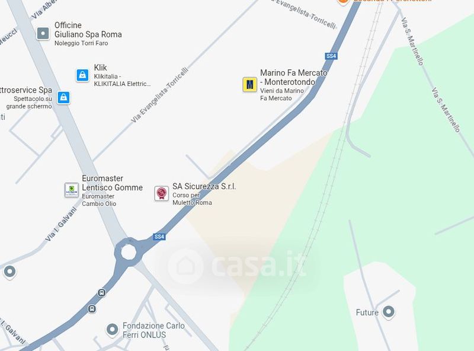Open Marino Fa Mercato - Monterotondo label

coord(293,77)
